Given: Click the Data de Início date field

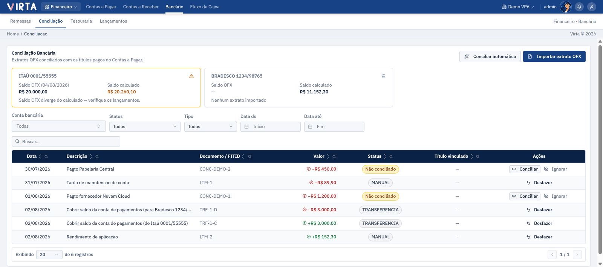Looking at the screenshot, I should tap(271, 127).
